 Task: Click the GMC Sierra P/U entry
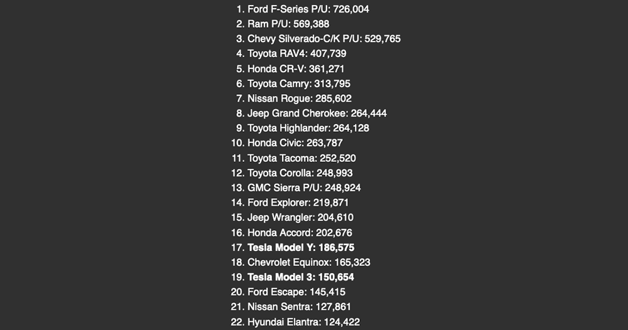pyautogui.click(x=304, y=188)
